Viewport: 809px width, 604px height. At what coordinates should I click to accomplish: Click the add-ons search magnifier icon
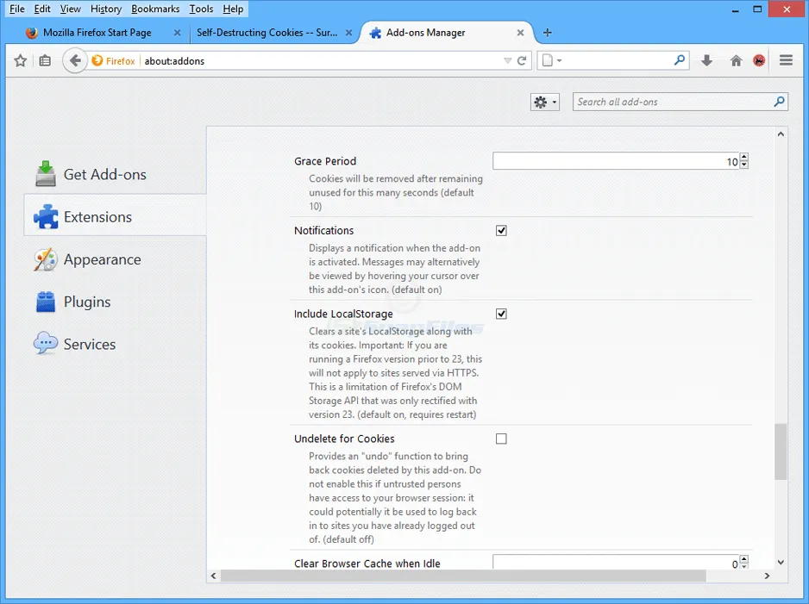click(779, 102)
